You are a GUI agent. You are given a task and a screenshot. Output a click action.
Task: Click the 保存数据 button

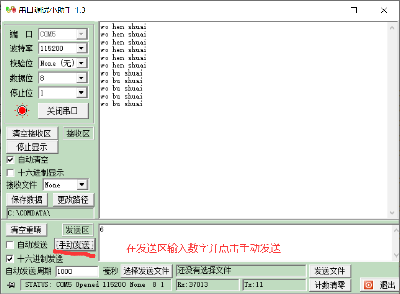[x=27, y=199]
